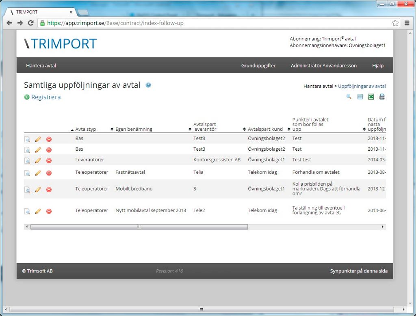Click Synpunkter på denna sida link

point(359,271)
